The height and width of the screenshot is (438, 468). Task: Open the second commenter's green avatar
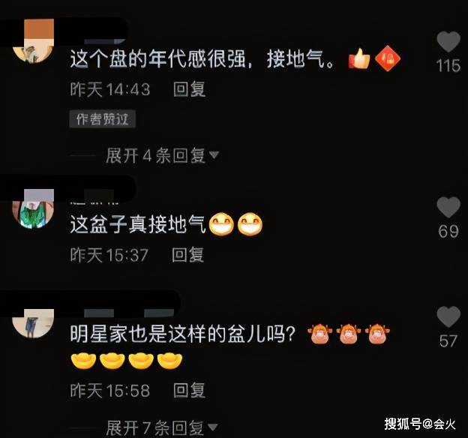point(33,214)
